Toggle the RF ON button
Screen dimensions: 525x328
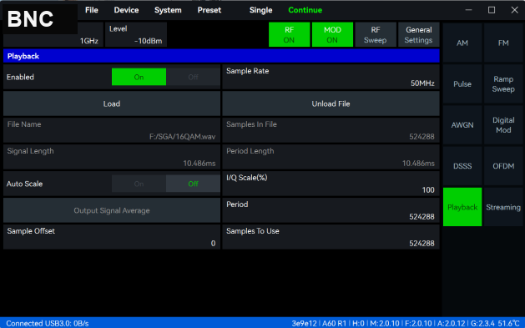pyautogui.click(x=289, y=34)
